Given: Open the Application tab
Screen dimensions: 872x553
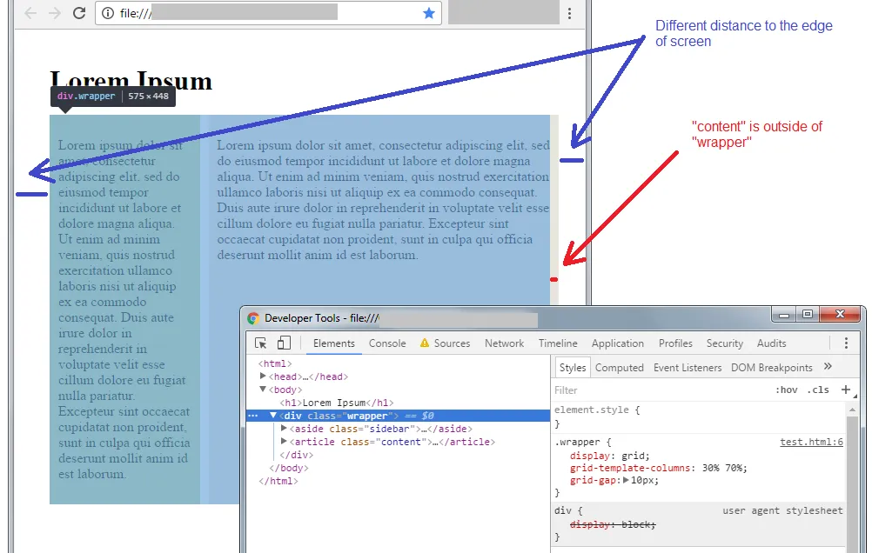Looking at the screenshot, I should (x=618, y=343).
